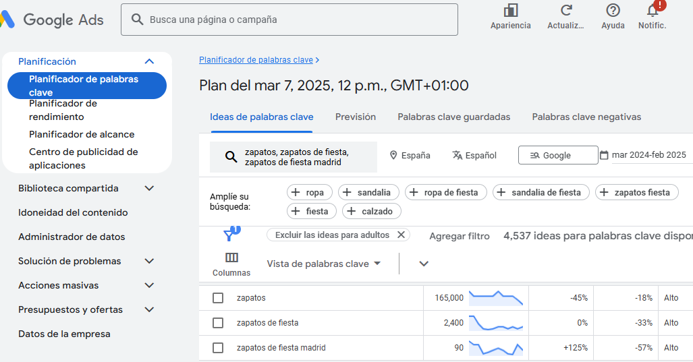Click the Actualizar refresh icon
The image size is (693, 362).
(x=566, y=10)
